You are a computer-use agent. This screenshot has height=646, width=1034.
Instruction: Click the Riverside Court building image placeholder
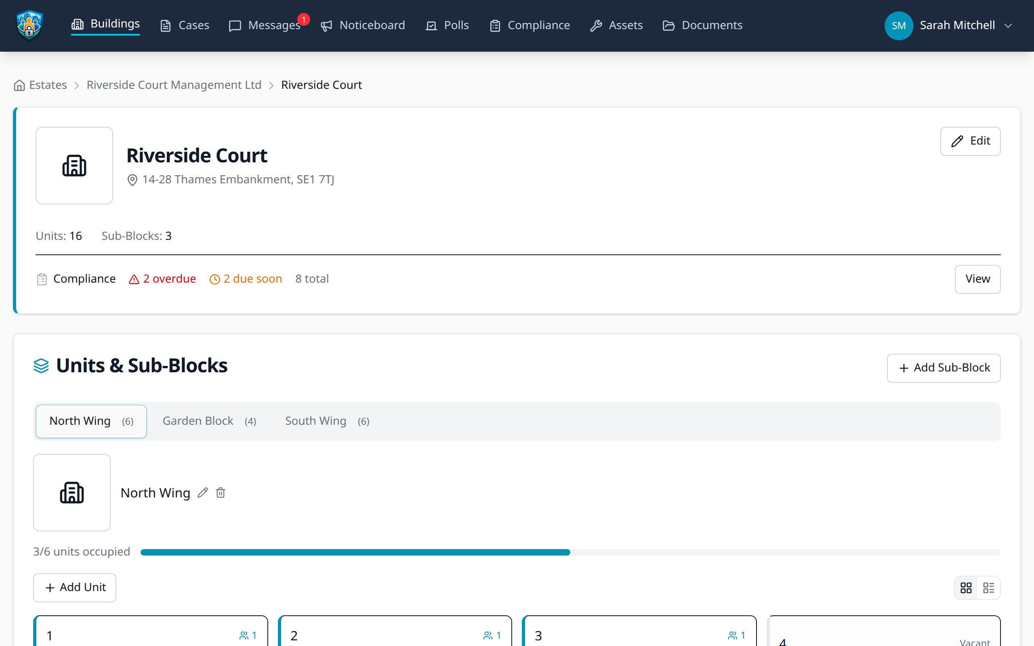[74, 166]
